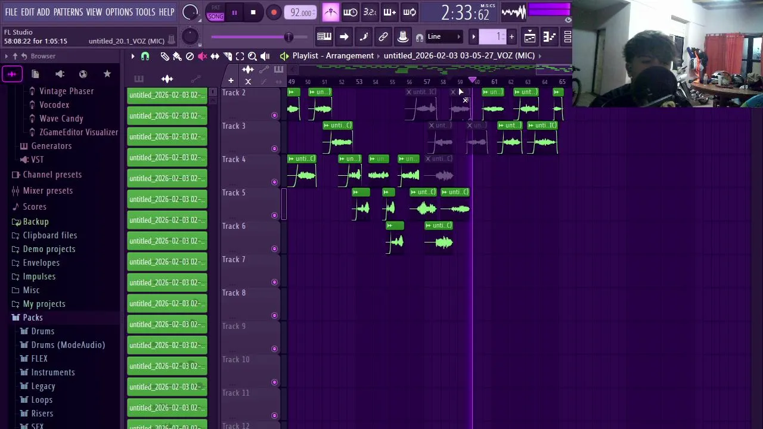Image resolution: width=763 pixels, height=429 pixels.
Task: Select the playlist Paint brush tool
Action: (177, 56)
